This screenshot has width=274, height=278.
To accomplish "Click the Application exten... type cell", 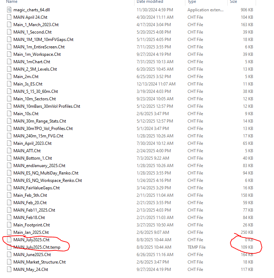I will tap(205, 10).
